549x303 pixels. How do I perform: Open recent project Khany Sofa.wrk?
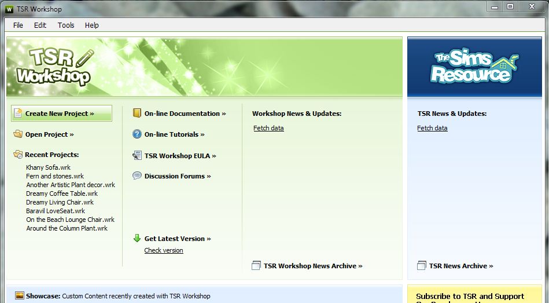49,167
